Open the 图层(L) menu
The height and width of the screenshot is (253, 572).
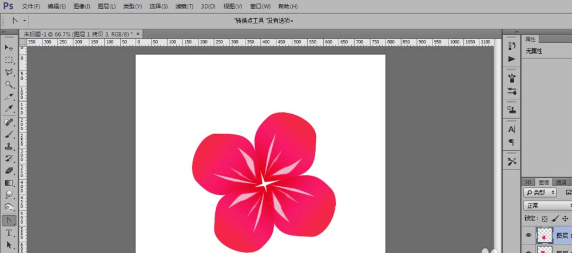click(106, 6)
